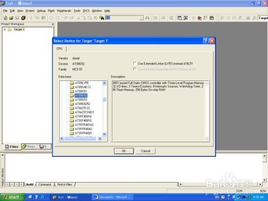Click the insert breakpoint hand icon
268x201 pixels.
tap(194, 18)
